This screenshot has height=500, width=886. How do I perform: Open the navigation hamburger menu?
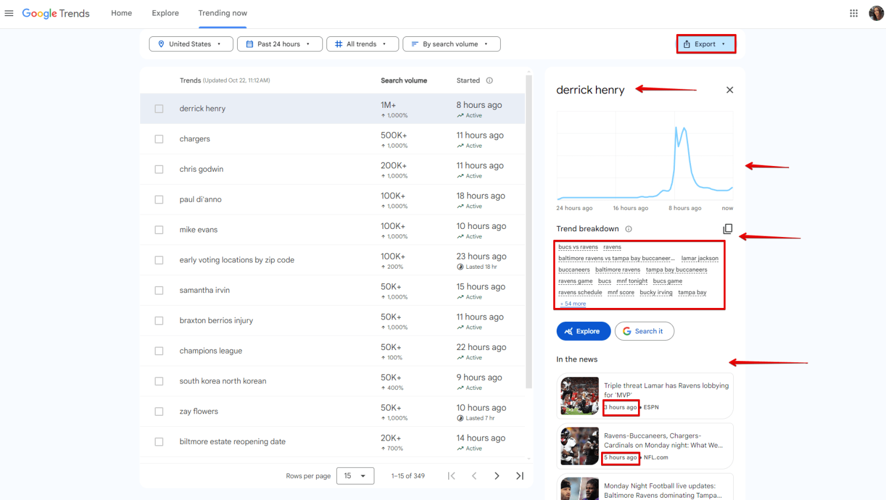point(9,13)
